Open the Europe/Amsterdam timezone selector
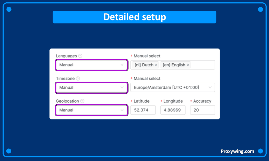 click(173, 88)
